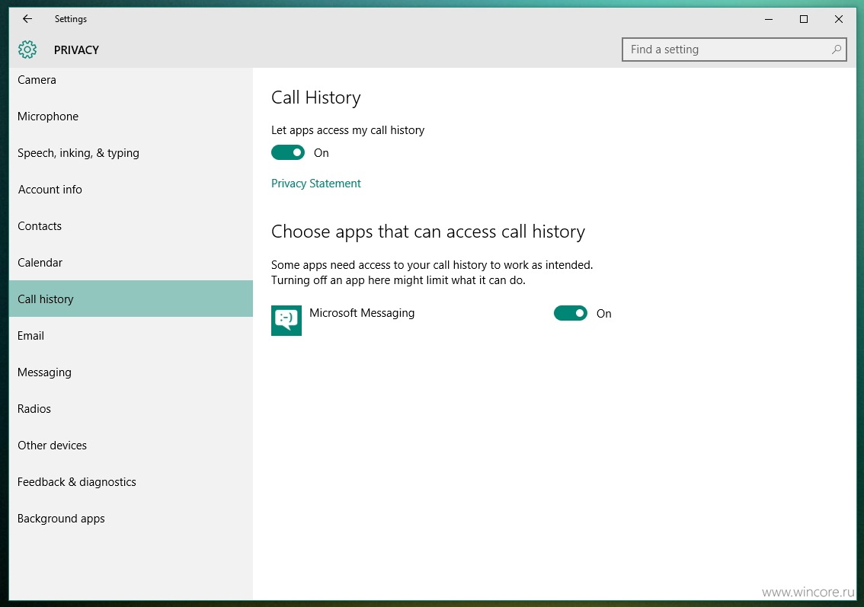Click the 'Call History' heading
Image resolution: width=864 pixels, height=607 pixels.
(315, 97)
